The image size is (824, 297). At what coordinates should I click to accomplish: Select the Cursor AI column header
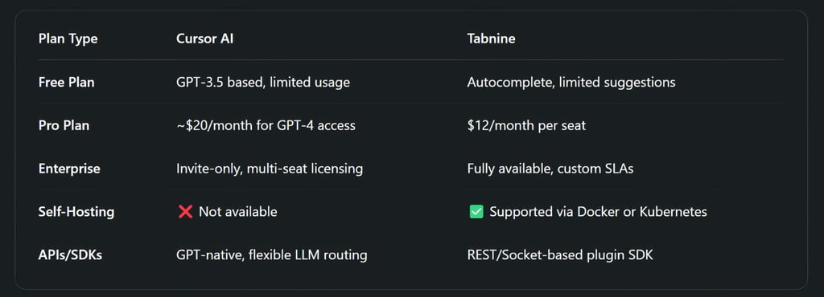point(204,39)
